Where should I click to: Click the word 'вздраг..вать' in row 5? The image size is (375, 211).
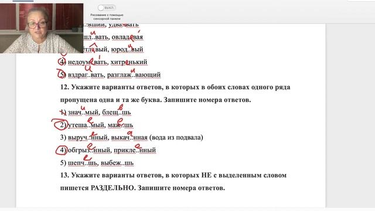tap(86, 74)
